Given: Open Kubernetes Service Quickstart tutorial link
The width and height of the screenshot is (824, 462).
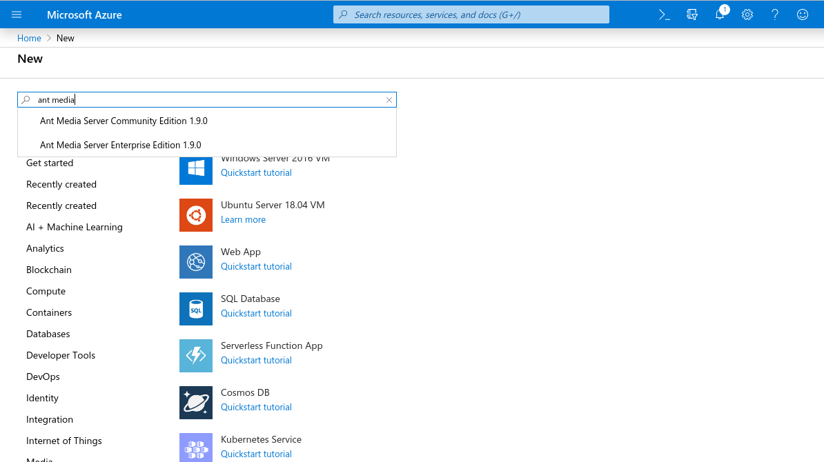Looking at the screenshot, I should (256, 454).
